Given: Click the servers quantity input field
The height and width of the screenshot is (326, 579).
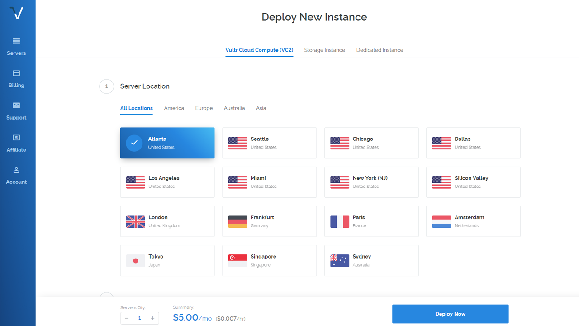Looking at the screenshot, I should pos(140,318).
